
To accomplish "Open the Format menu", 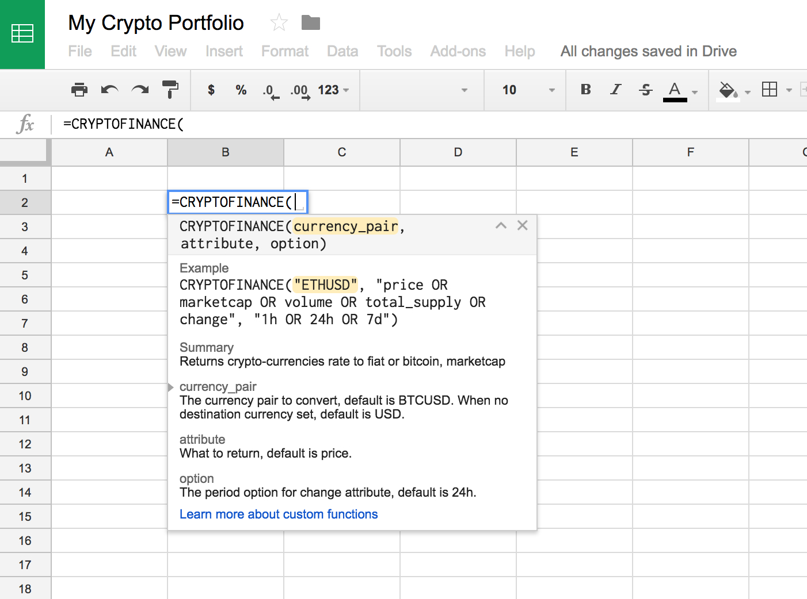I will (284, 51).
